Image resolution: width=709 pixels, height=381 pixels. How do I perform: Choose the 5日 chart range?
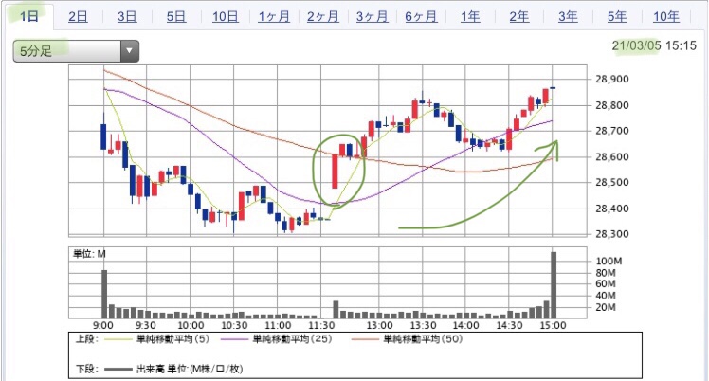(176, 17)
